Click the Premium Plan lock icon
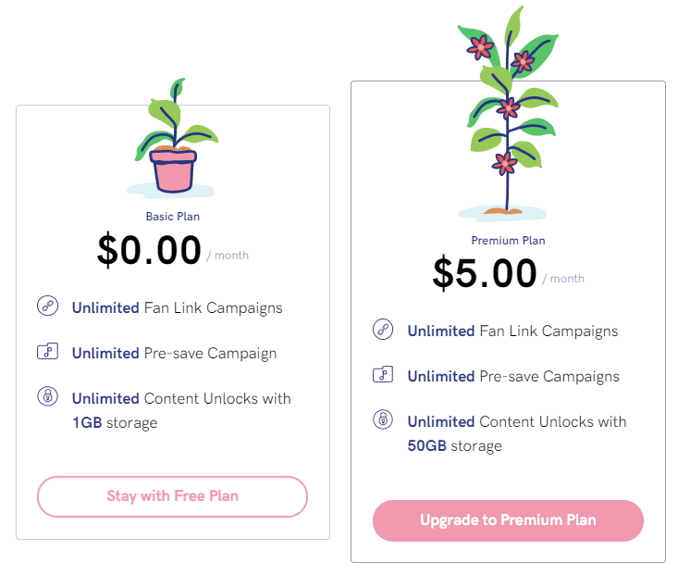This screenshot has height=575, width=678. (383, 420)
